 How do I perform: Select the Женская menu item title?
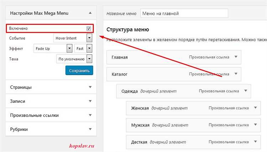(140, 108)
